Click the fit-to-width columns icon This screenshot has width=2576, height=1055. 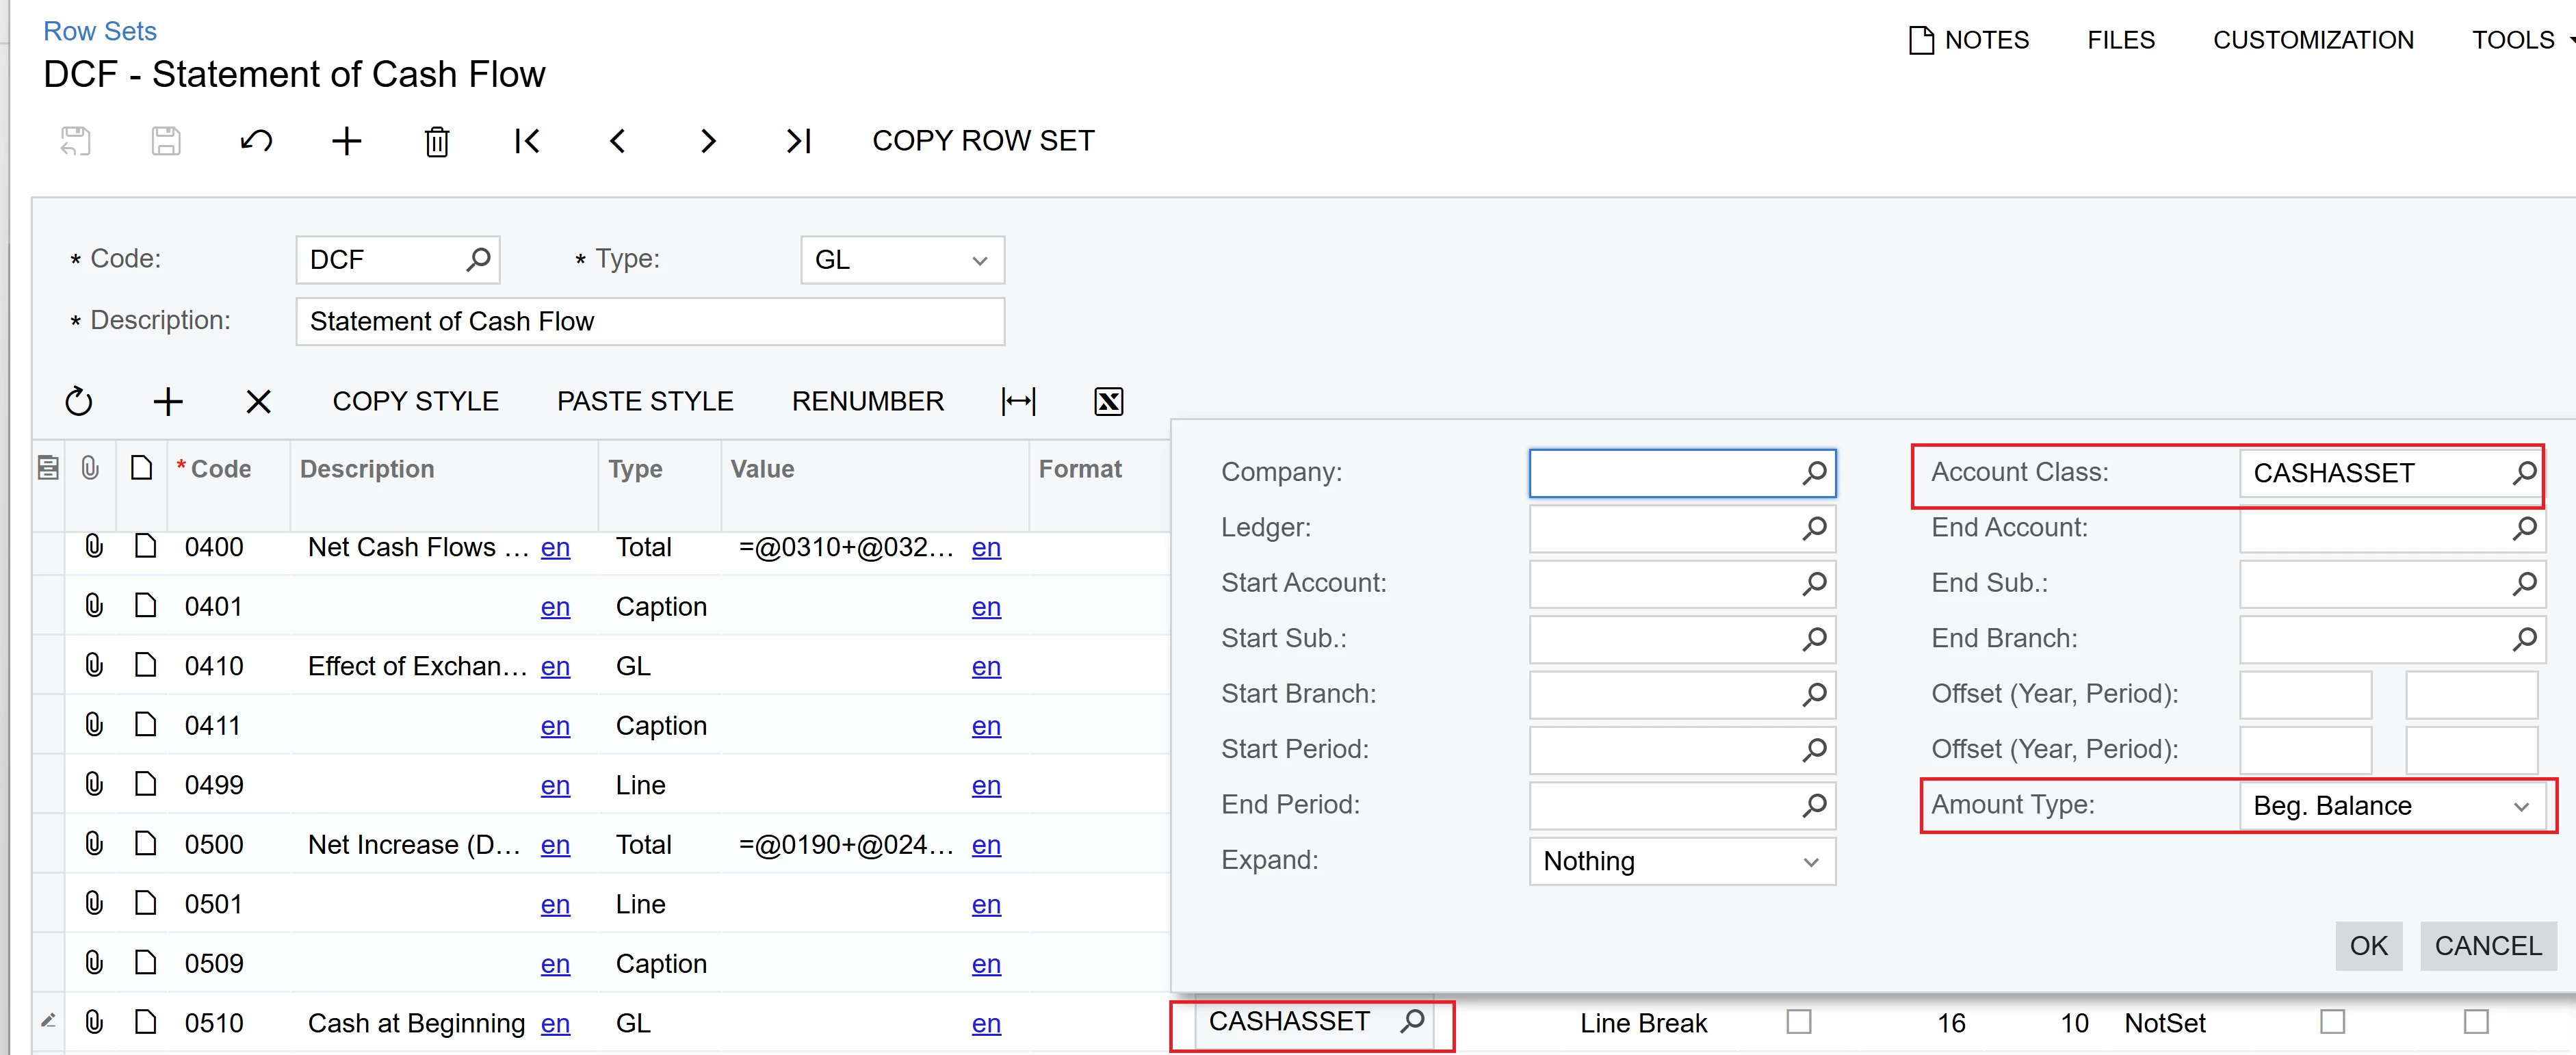click(1018, 401)
